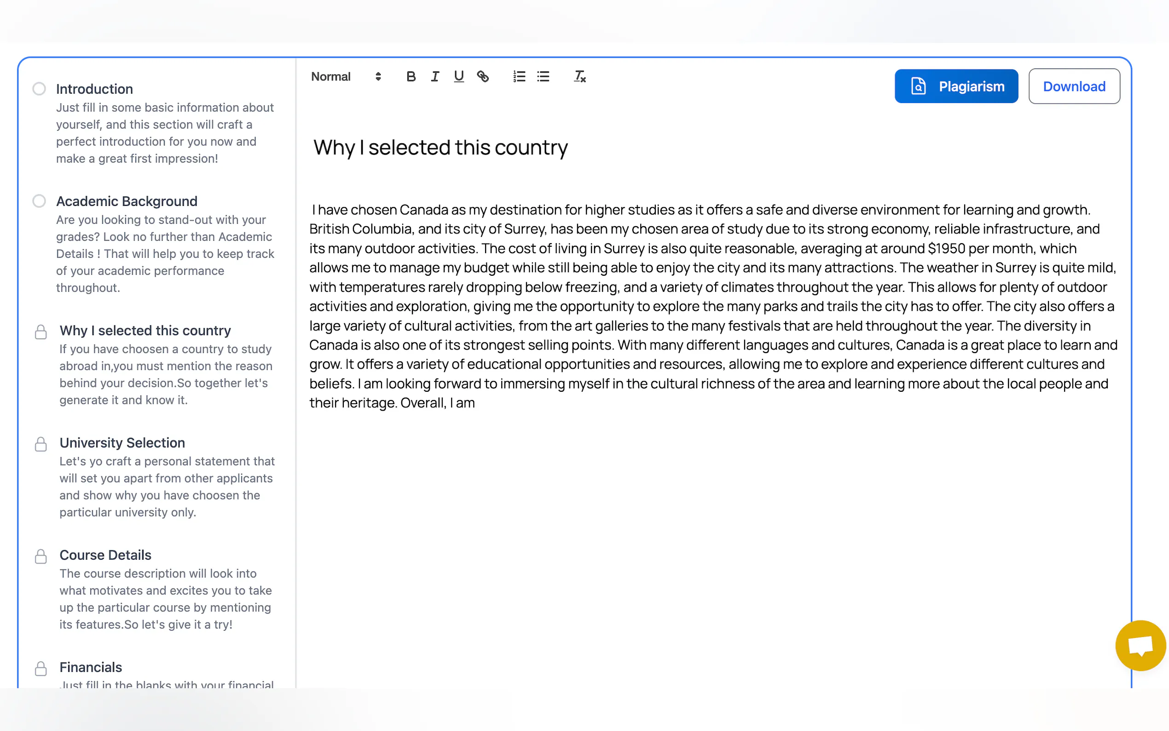The image size is (1169, 731).
Task: Go to University Selection section
Action: click(x=122, y=443)
